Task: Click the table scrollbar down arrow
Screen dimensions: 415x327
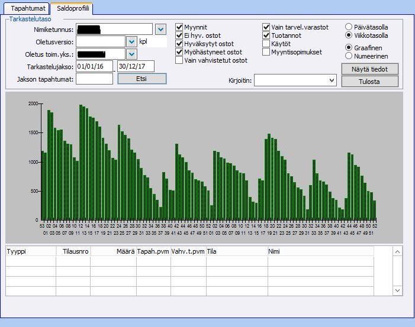Action: 397,290
